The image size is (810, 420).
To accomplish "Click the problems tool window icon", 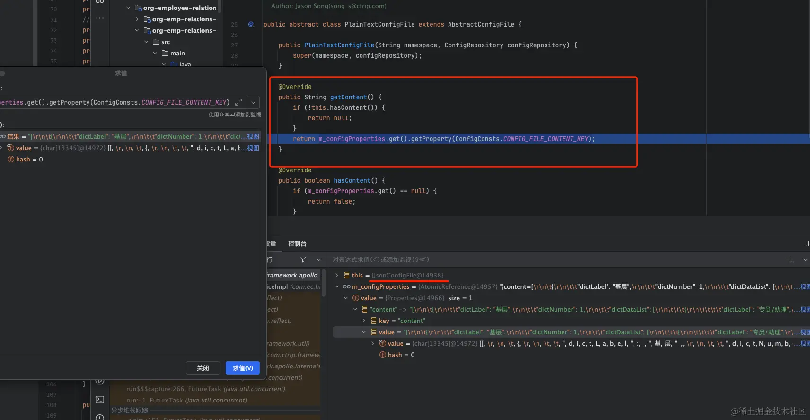I will (100, 417).
